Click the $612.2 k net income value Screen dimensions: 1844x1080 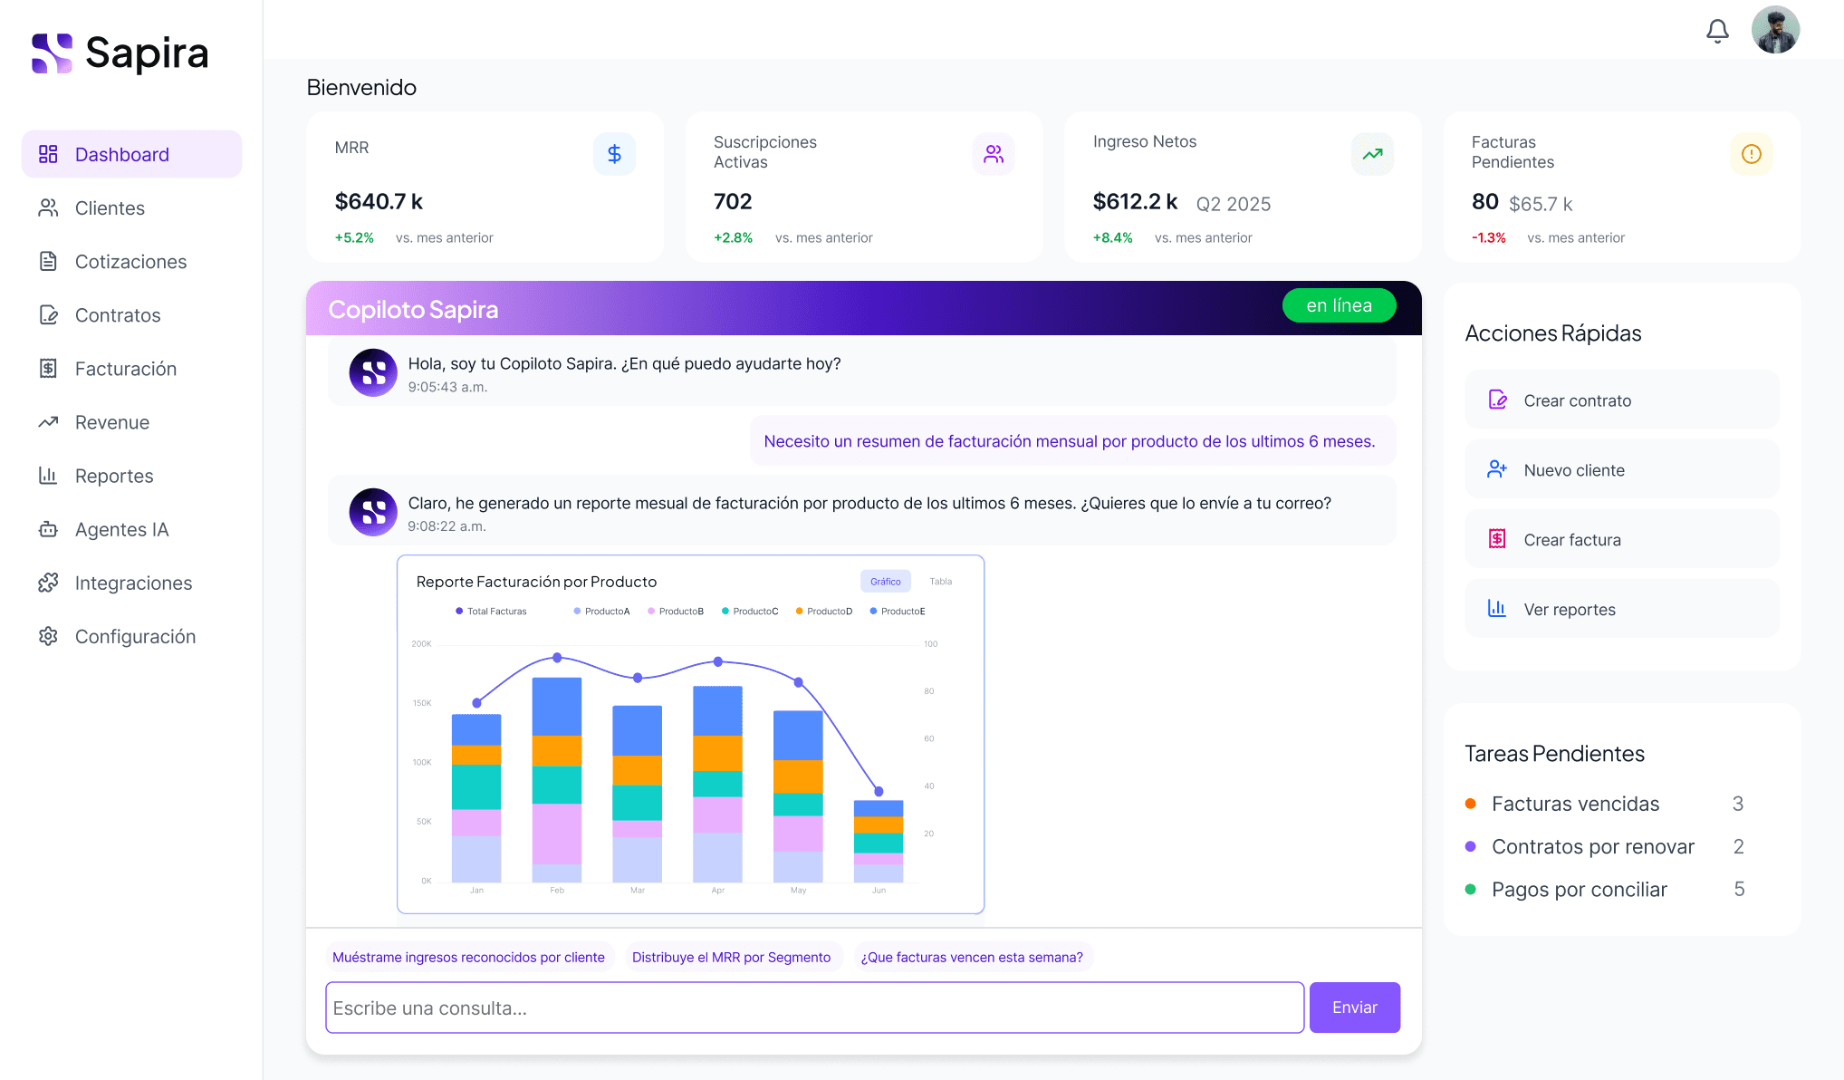pyautogui.click(x=1135, y=201)
